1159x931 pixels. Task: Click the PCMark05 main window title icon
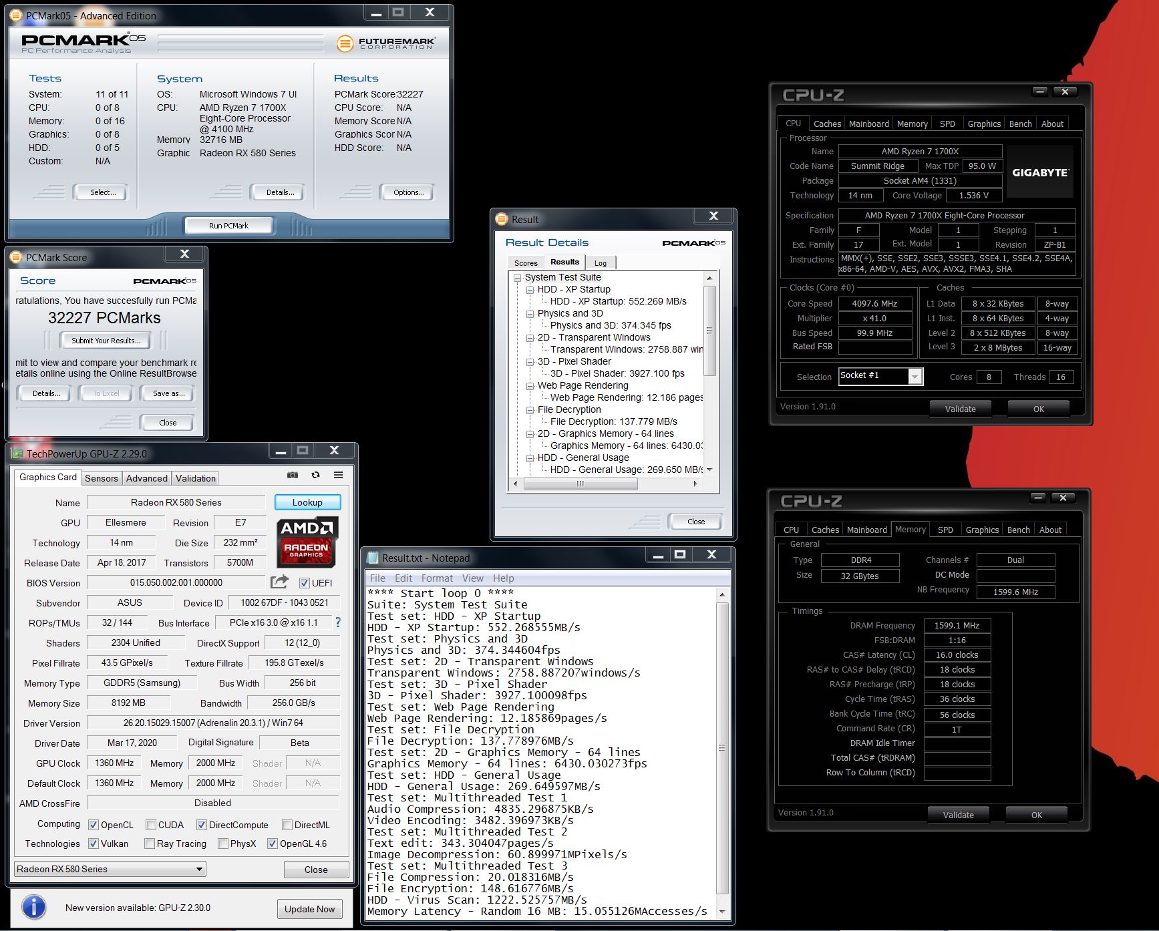[x=16, y=15]
